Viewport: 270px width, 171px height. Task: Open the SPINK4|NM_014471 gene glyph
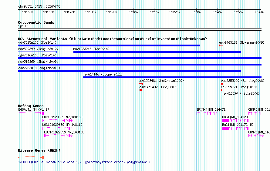coord(207,113)
